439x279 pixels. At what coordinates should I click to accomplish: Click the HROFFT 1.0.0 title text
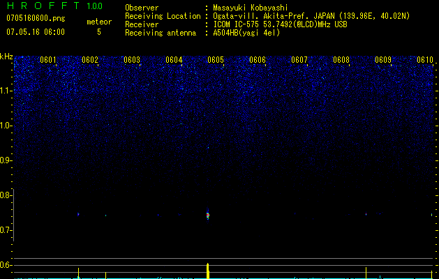(x=54, y=6)
